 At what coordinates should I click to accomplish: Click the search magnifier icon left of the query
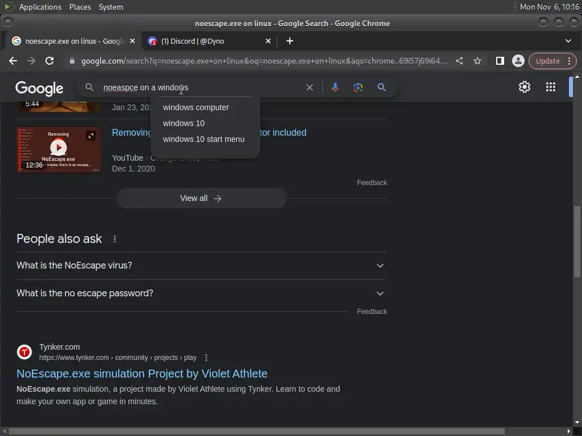tap(89, 87)
